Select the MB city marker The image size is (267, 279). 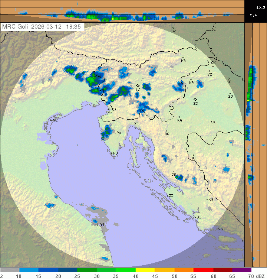(x=183, y=57)
